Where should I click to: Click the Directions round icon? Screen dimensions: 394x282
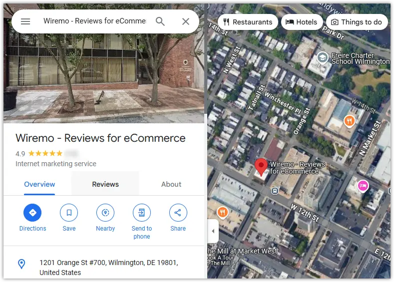pyautogui.click(x=32, y=213)
